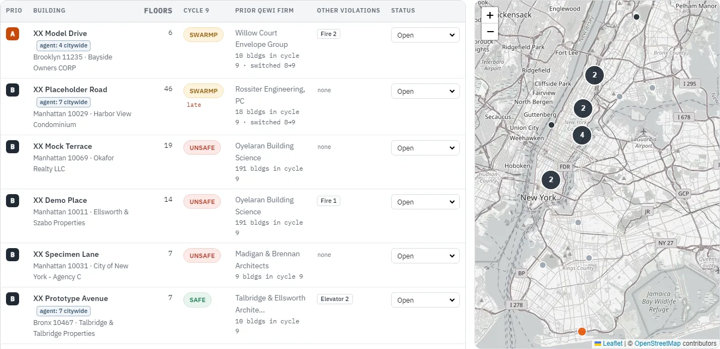Sort by CYCLE 9 column header

coord(196,10)
